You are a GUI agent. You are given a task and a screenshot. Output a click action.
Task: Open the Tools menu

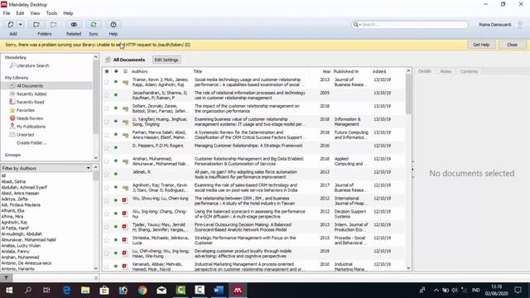coord(51,13)
